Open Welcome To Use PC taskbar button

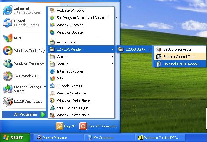point(160,138)
